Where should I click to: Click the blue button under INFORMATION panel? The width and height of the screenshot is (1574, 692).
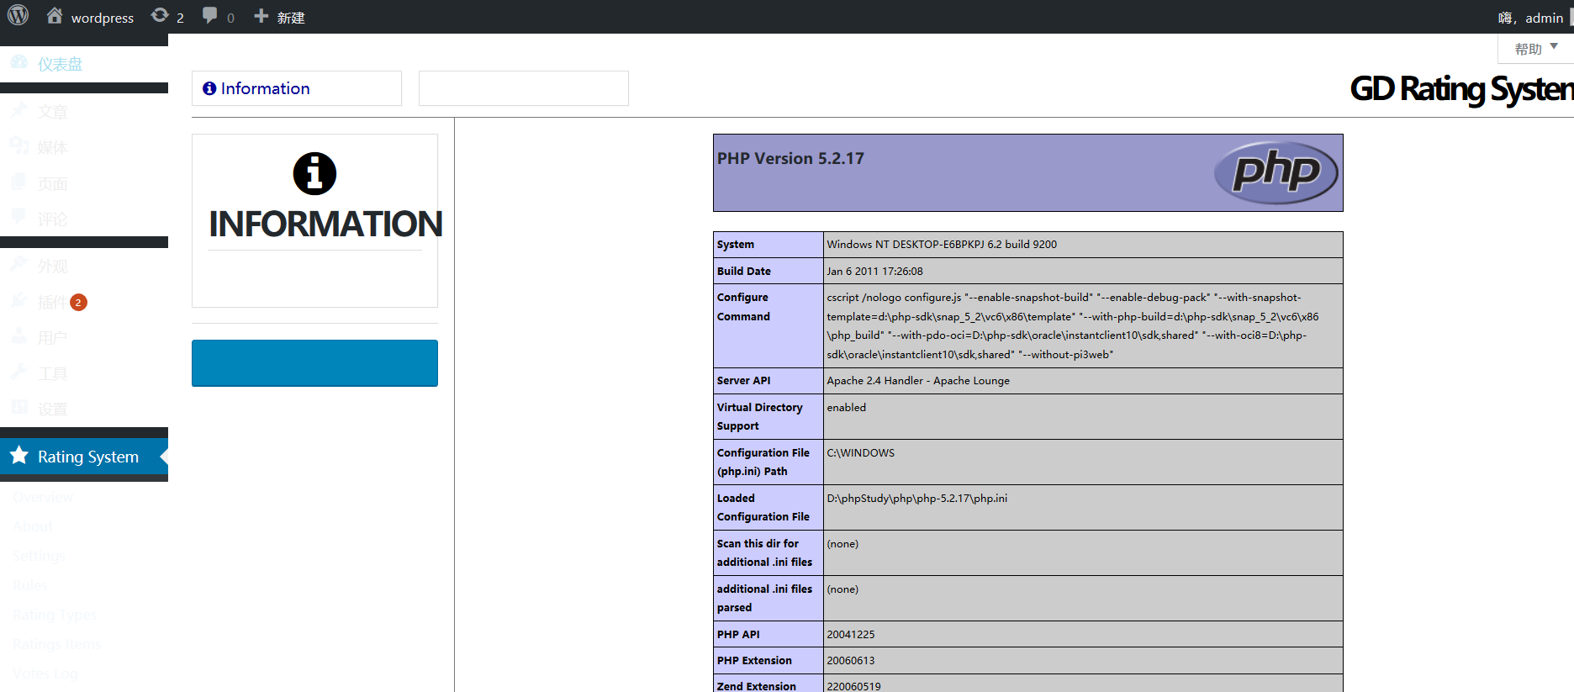314,363
